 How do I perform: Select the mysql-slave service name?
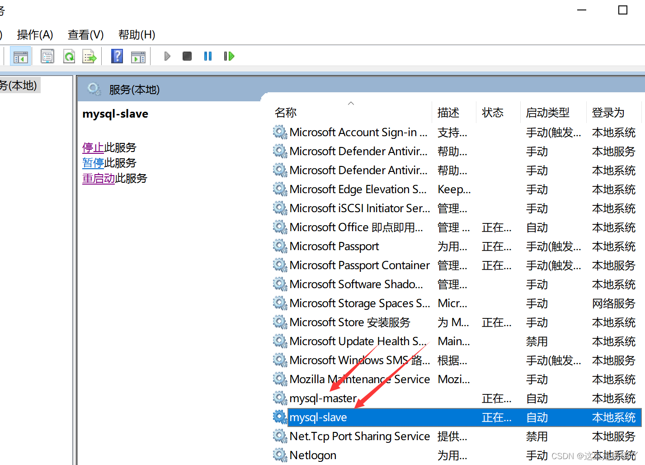318,417
